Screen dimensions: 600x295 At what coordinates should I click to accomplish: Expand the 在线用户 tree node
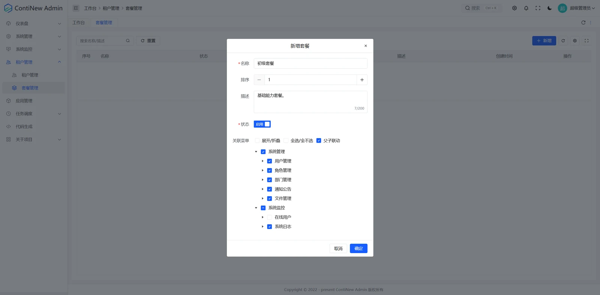262,217
